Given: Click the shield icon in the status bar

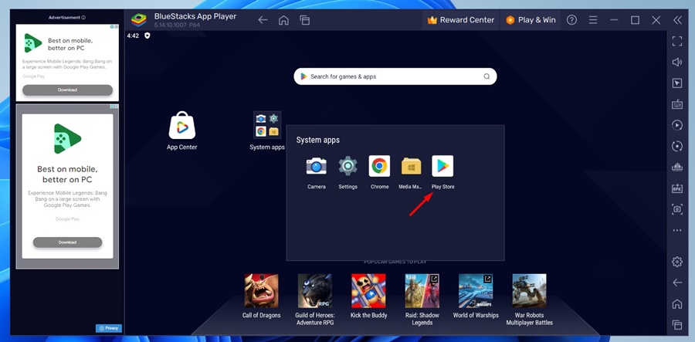Looking at the screenshot, I should [147, 36].
